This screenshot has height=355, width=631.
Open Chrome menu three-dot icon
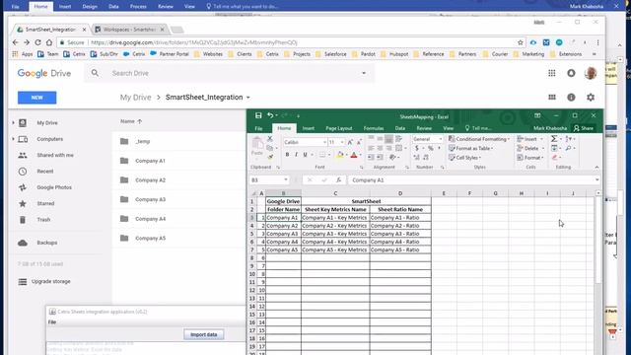point(598,42)
